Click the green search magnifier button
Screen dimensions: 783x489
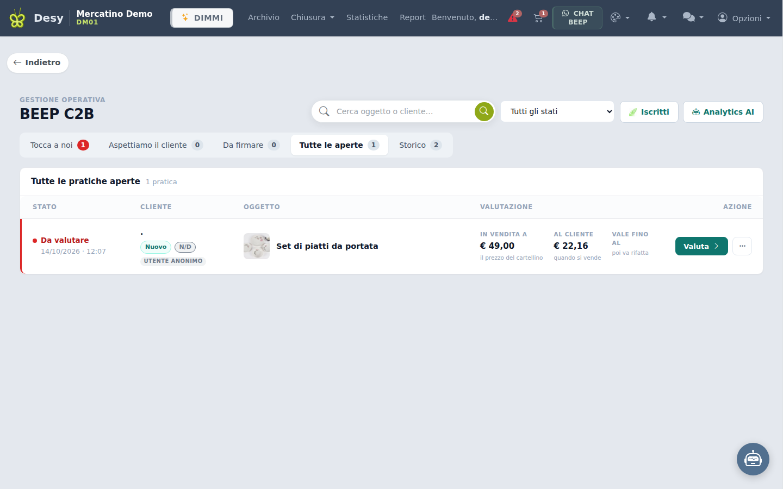[484, 111]
